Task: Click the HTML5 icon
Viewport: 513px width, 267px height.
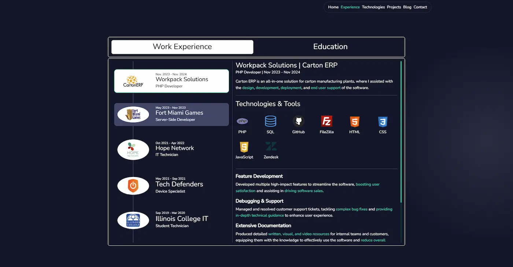Action: [x=354, y=121]
